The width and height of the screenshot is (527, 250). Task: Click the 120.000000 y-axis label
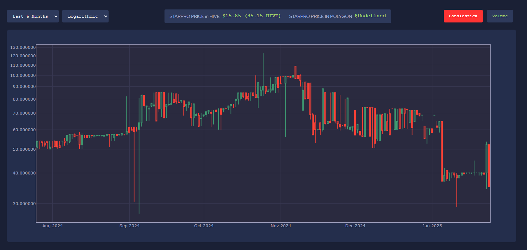pos(23,56)
